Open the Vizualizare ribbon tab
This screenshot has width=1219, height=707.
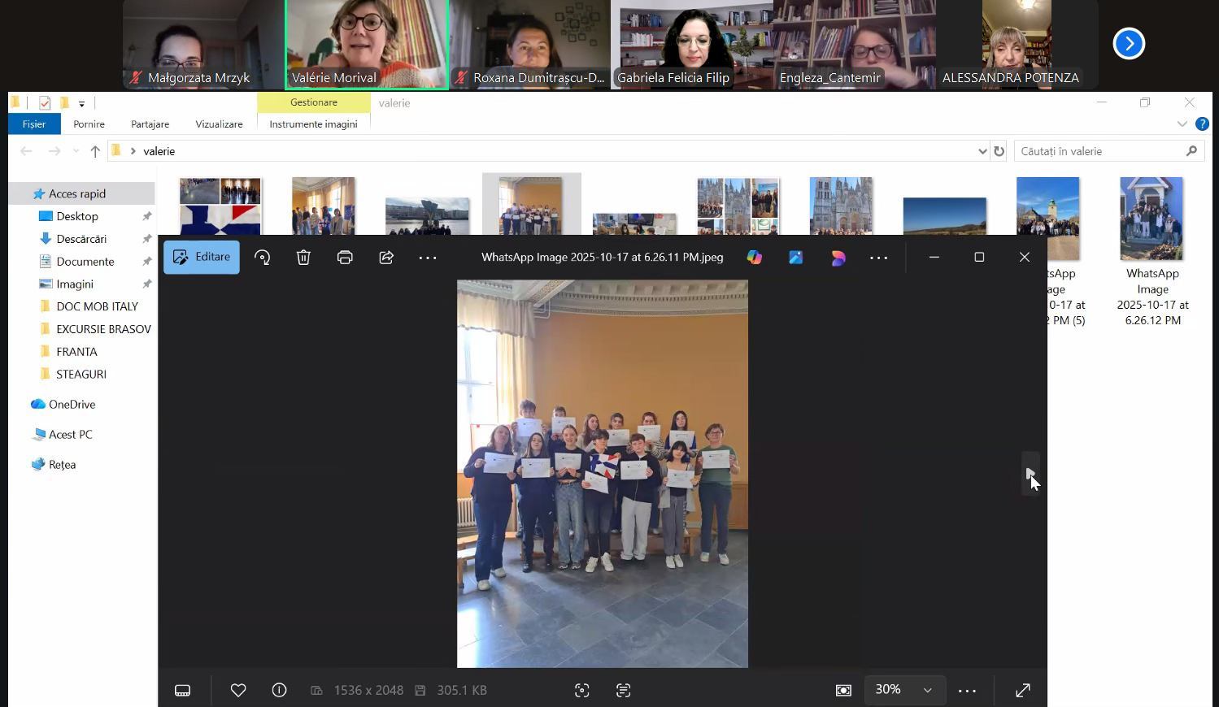click(x=219, y=124)
